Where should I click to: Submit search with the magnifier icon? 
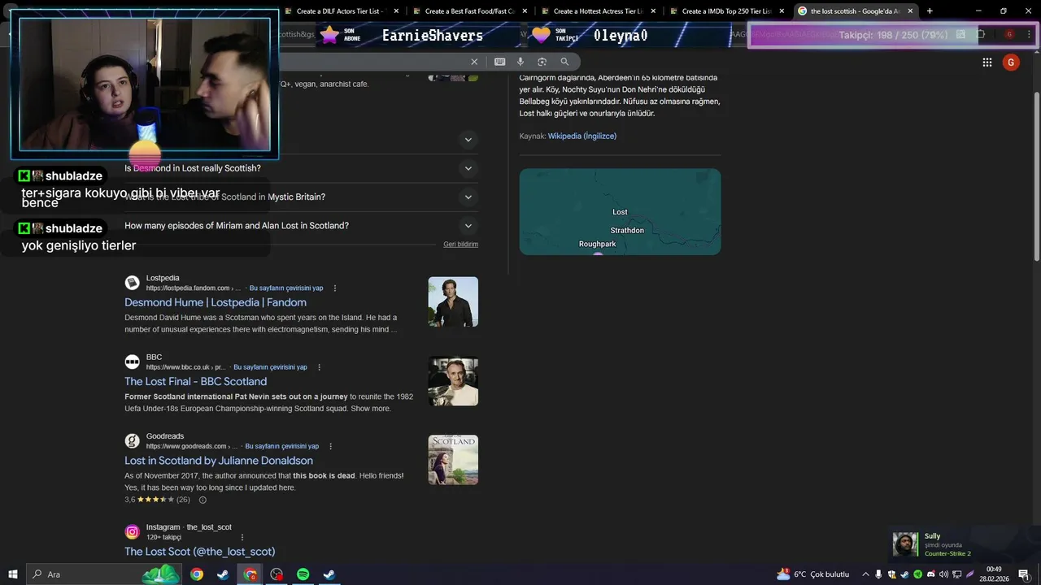[564, 62]
